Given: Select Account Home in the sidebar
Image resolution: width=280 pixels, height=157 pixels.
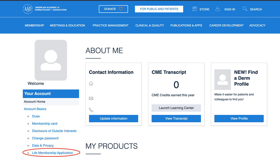Looking at the screenshot, I should click(x=51, y=101).
